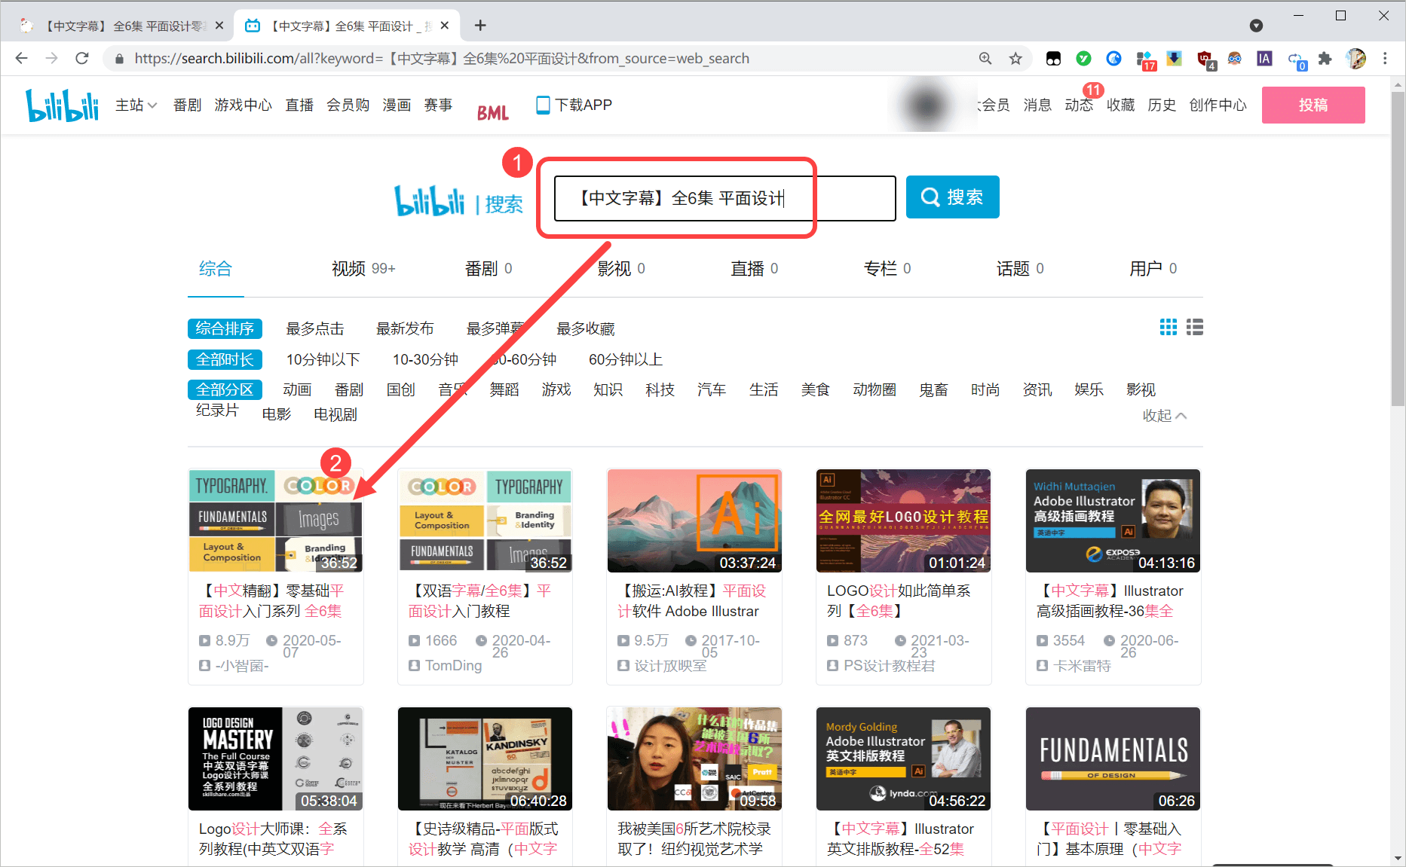Click the pink 投稿 upload button
The image size is (1406, 867).
pos(1313,105)
